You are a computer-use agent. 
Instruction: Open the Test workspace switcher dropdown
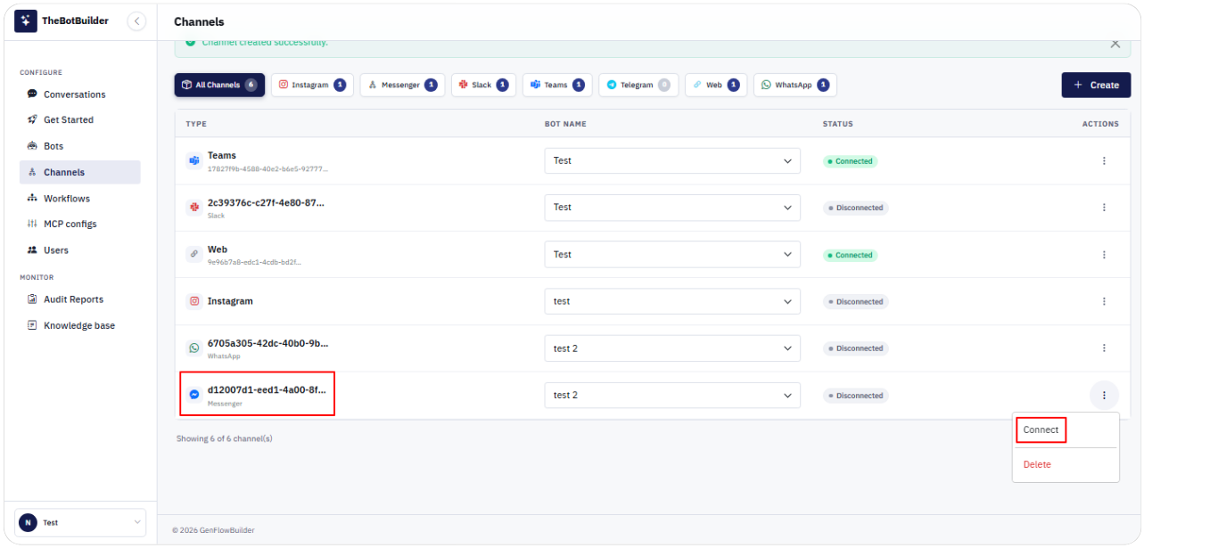point(80,522)
